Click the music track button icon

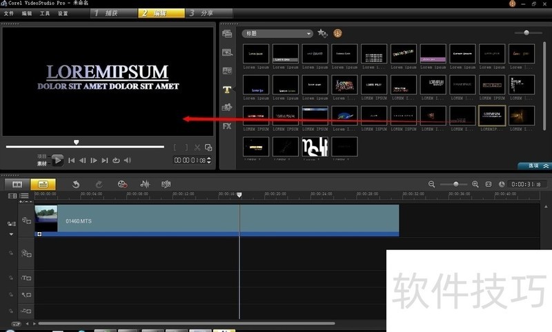pos(26,311)
